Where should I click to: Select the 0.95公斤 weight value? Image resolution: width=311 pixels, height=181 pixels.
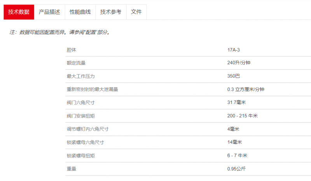coord(236,169)
